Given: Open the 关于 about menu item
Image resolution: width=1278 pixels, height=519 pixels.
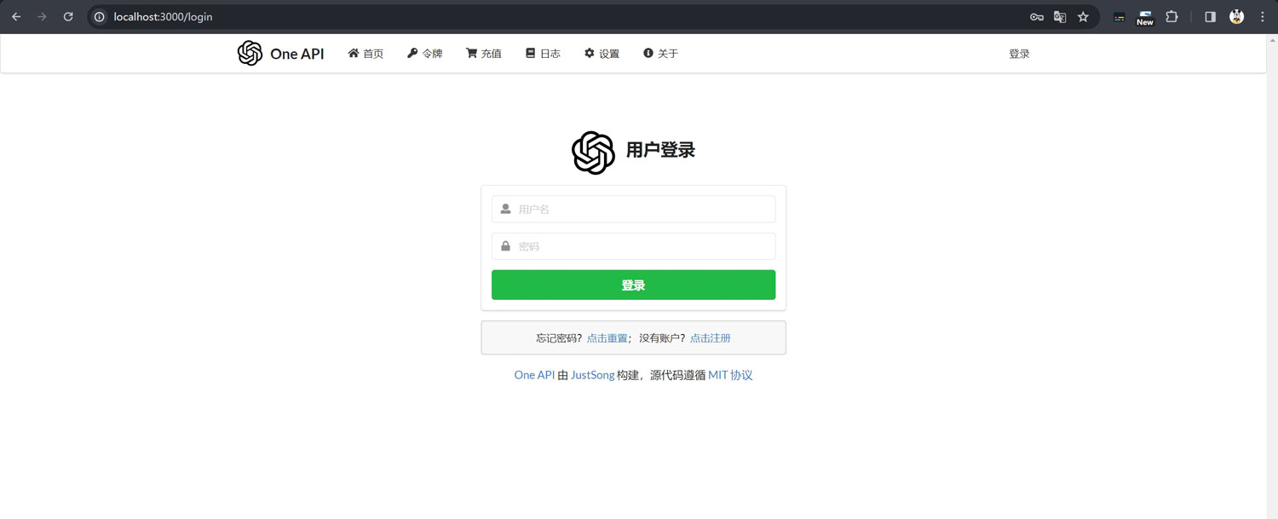Looking at the screenshot, I should click(x=660, y=54).
